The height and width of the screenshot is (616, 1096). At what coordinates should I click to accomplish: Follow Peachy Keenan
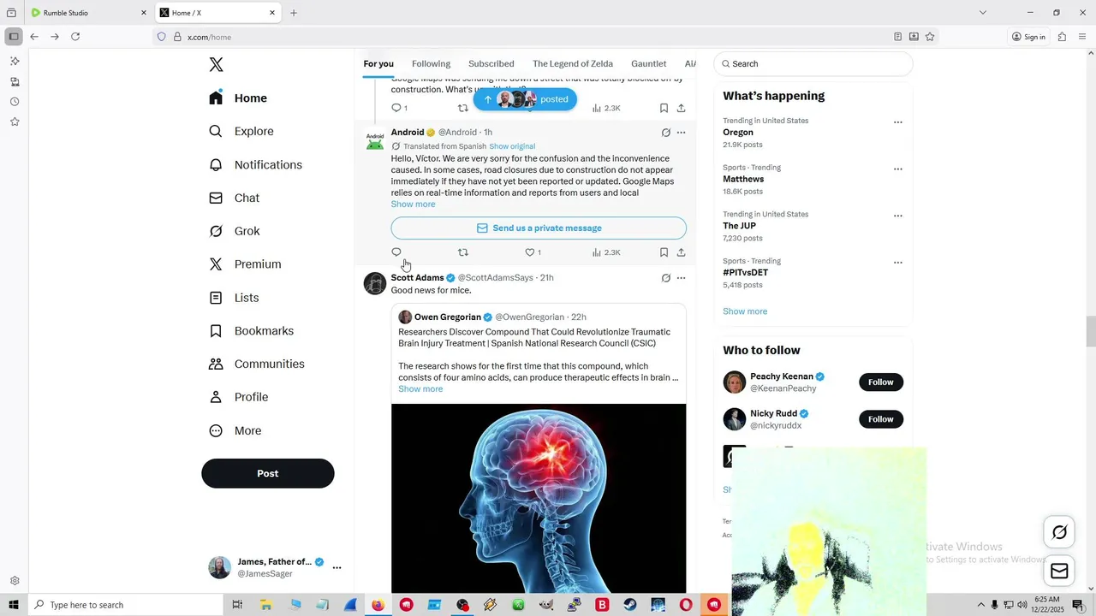point(881,382)
